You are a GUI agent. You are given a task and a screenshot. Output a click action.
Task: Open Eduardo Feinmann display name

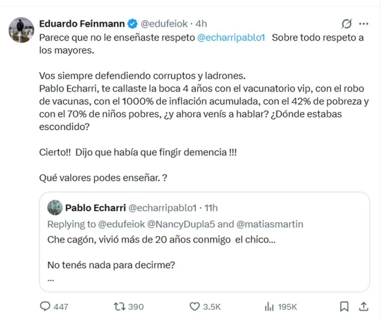[82, 24]
